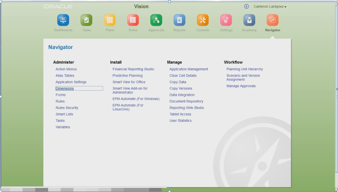
Task: Expand the Cameron Lackpour user menu
Action: tap(270, 6)
